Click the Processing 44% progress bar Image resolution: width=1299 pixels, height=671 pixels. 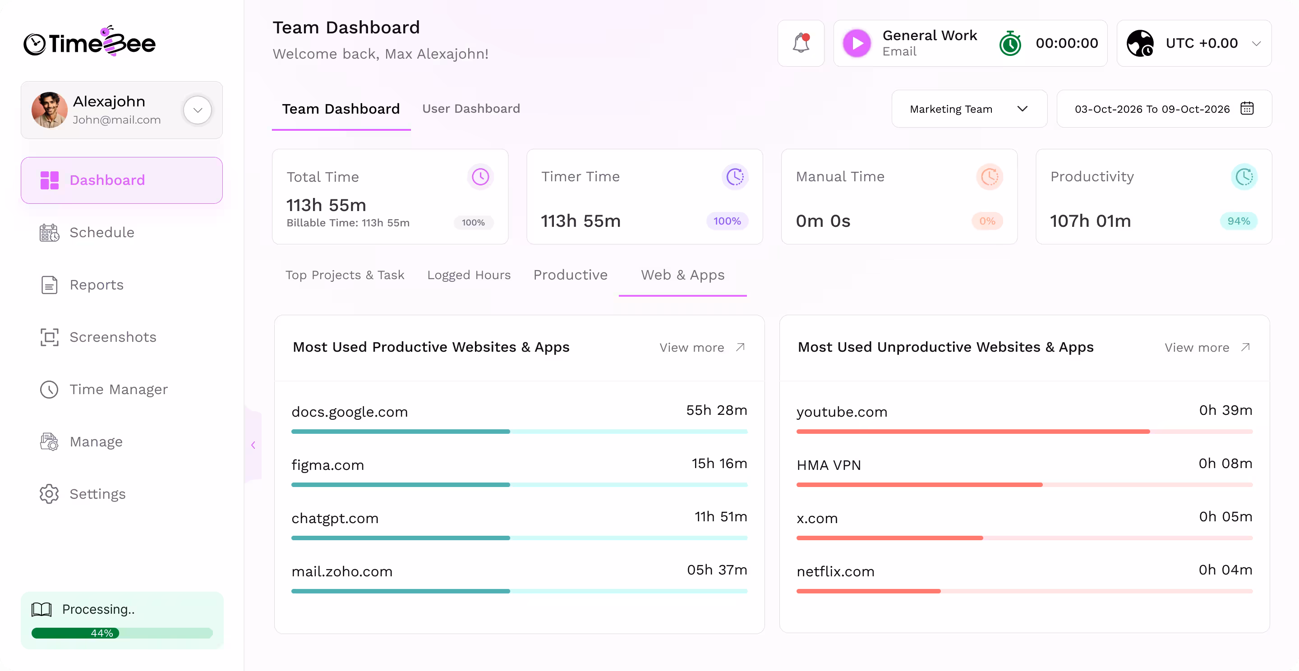[121, 633]
